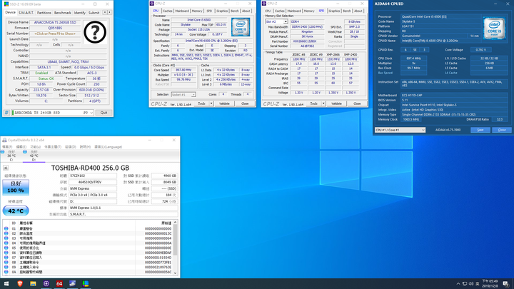The height and width of the screenshot is (289, 514).
Task: Open Graphics tab in the CPU-Z SPD window
Action: (334, 11)
